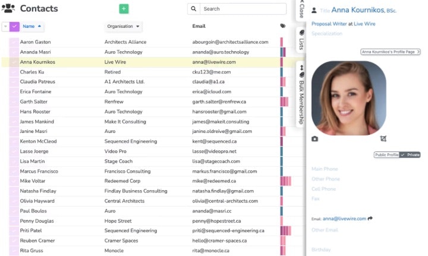Click email cku123@me.com
This screenshot has width=428, height=256.
coord(212,72)
